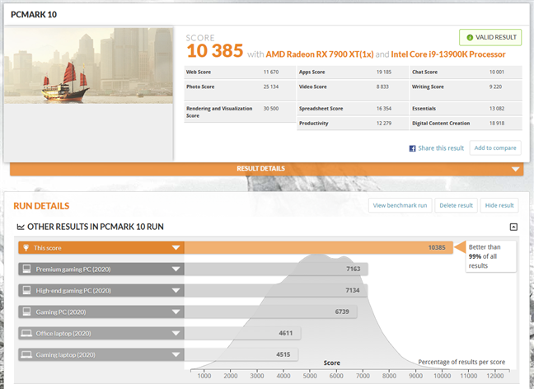Click the High-end gaming PC 7134 bar

coord(276,291)
